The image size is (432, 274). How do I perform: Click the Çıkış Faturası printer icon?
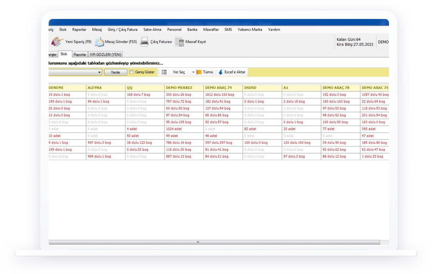144,42
